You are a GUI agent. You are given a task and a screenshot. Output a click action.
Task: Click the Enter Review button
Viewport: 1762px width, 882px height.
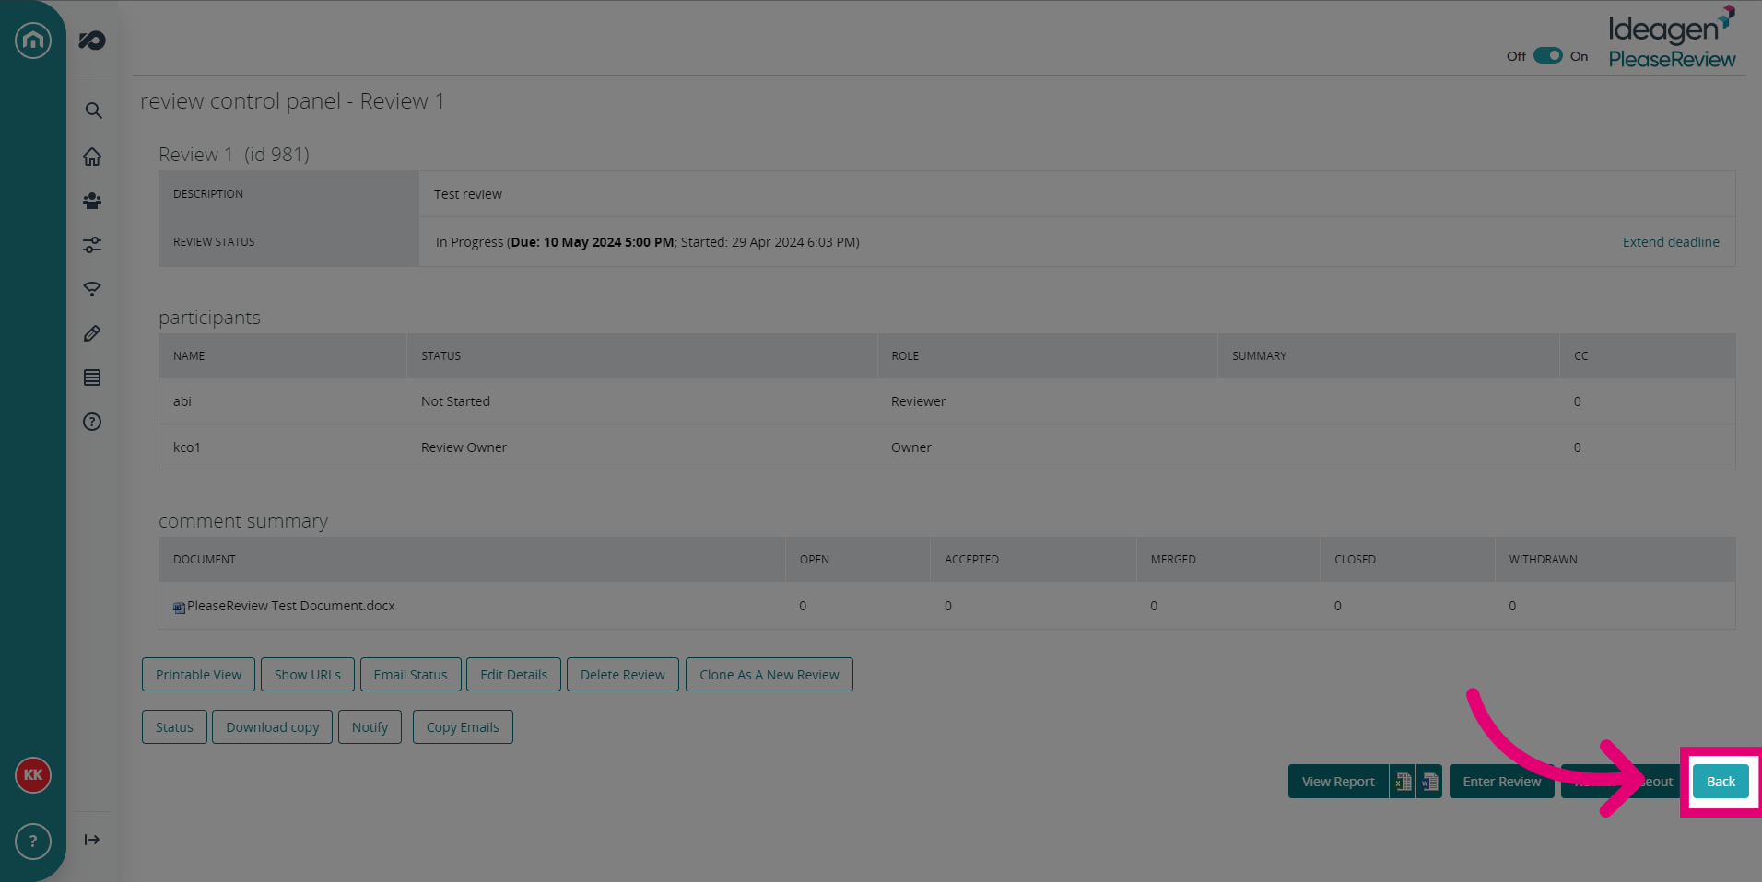coord(1502,782)
